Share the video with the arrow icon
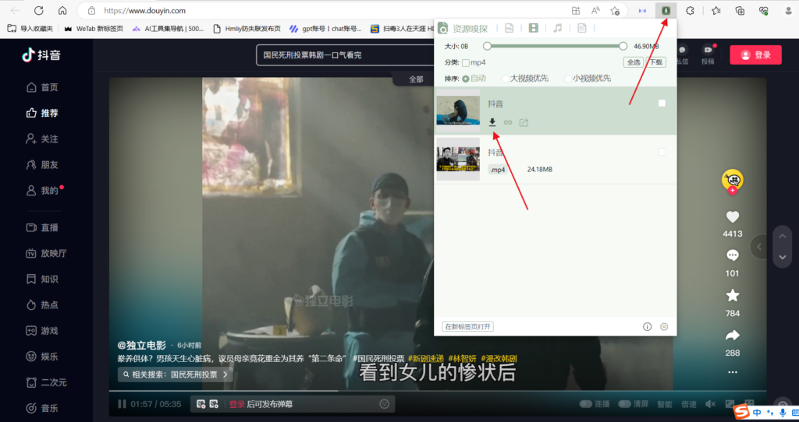 pyautogui.click(x=732, y=335)
